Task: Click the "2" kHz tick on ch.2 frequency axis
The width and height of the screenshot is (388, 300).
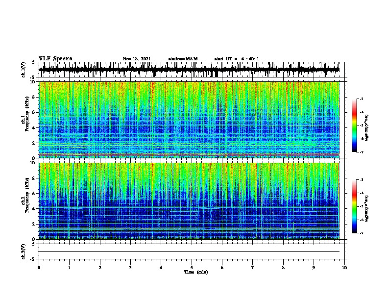Action: click(x=34, y=224)
